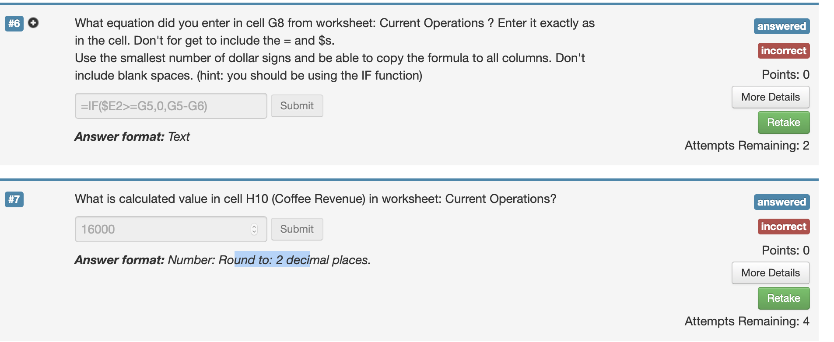The height and width of the screenshot is (342, 834).
Task: Retake question 7 about cell H10
Action: (783, 298)
